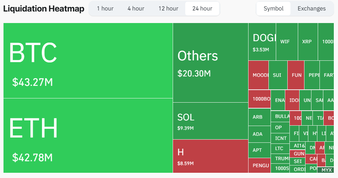This screenshot has height=178, width=338.
Task: Open the red H $8.59M tile
Action: (210, 156)
